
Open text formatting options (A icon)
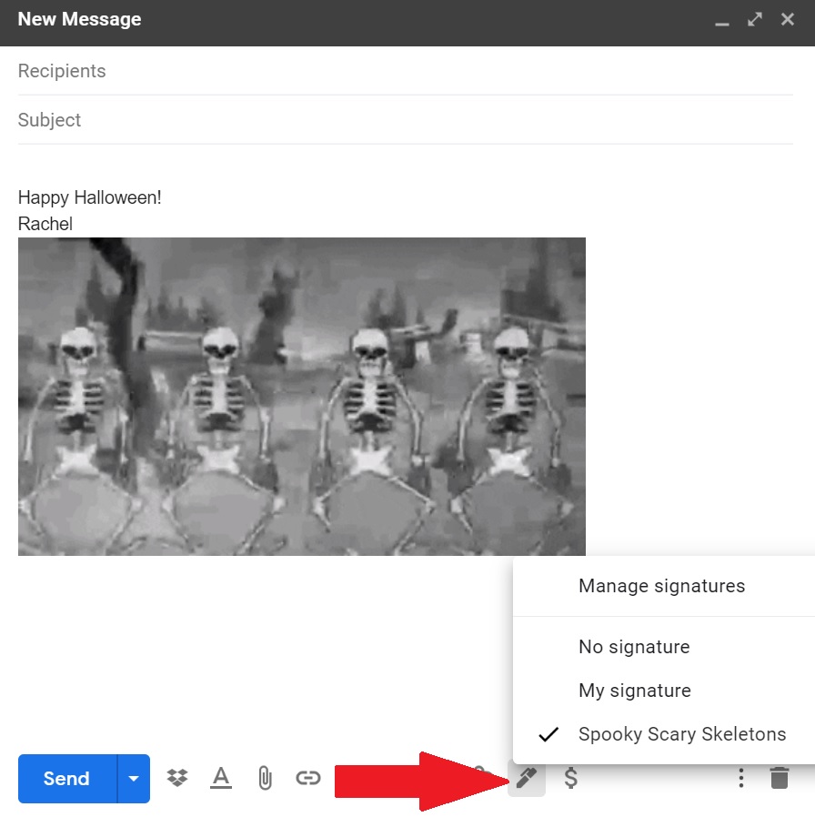click(221, 778)
